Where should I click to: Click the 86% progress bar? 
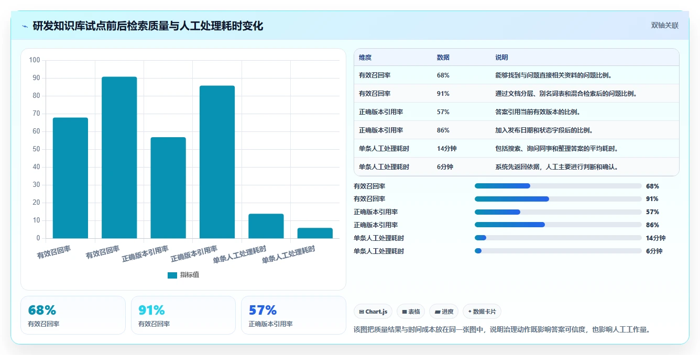(x=558, y=225)
